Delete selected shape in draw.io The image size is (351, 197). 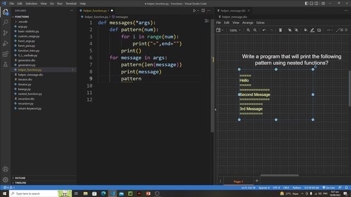pos(280,30)
